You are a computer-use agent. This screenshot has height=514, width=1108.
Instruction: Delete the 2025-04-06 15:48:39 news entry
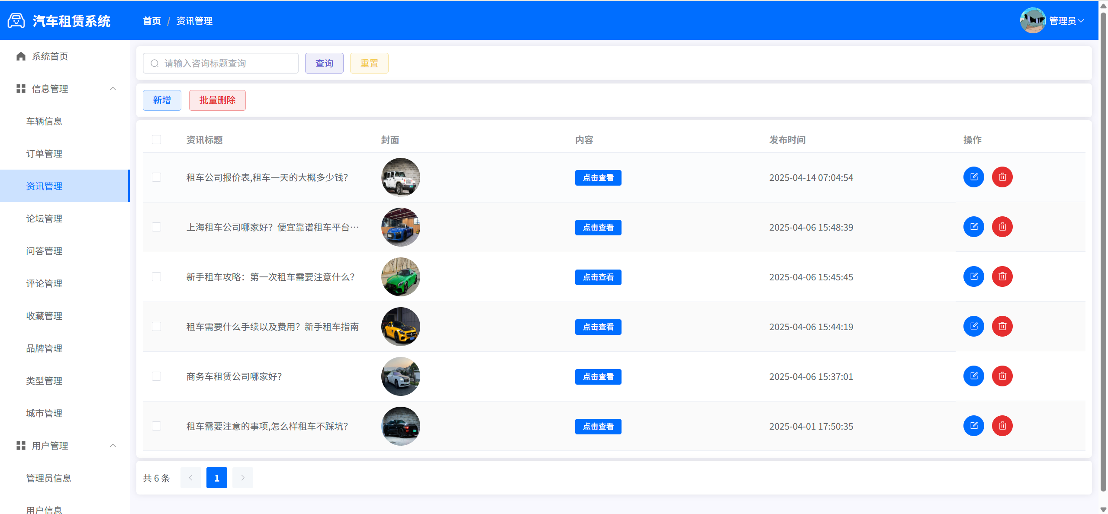(1002, 227)
